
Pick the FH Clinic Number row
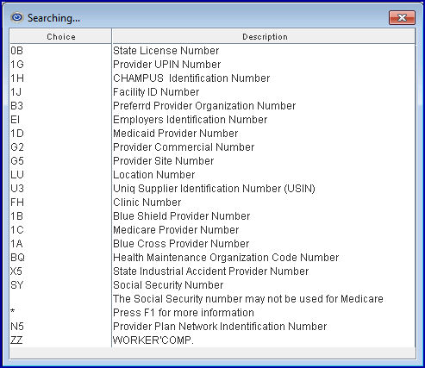coord(213,203)
